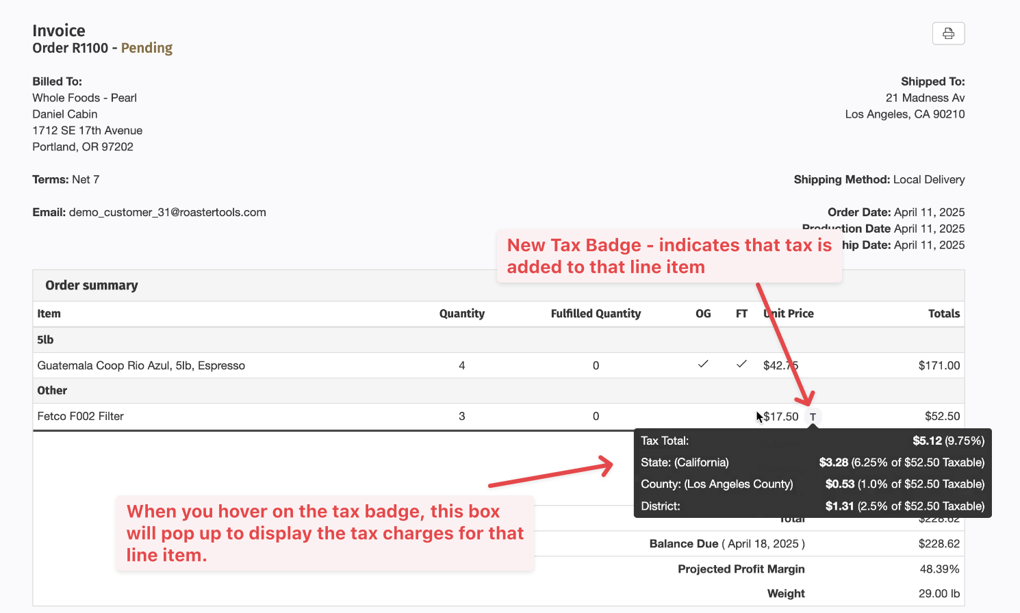The image size is (1020, 613).
Task: Click the Order summary heading
Action: [92, 285]
